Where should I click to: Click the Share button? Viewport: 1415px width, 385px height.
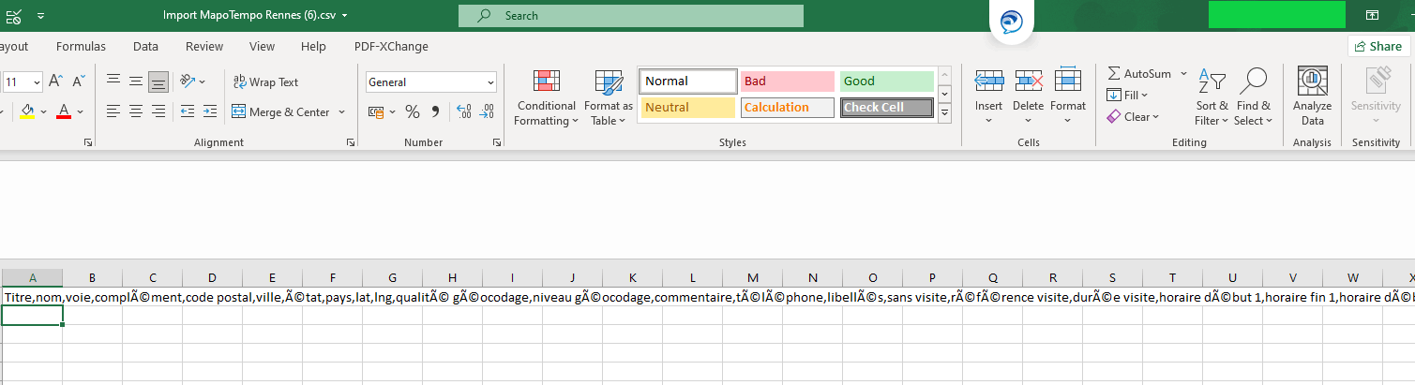pyautogui.click(x=1378, y=46)
